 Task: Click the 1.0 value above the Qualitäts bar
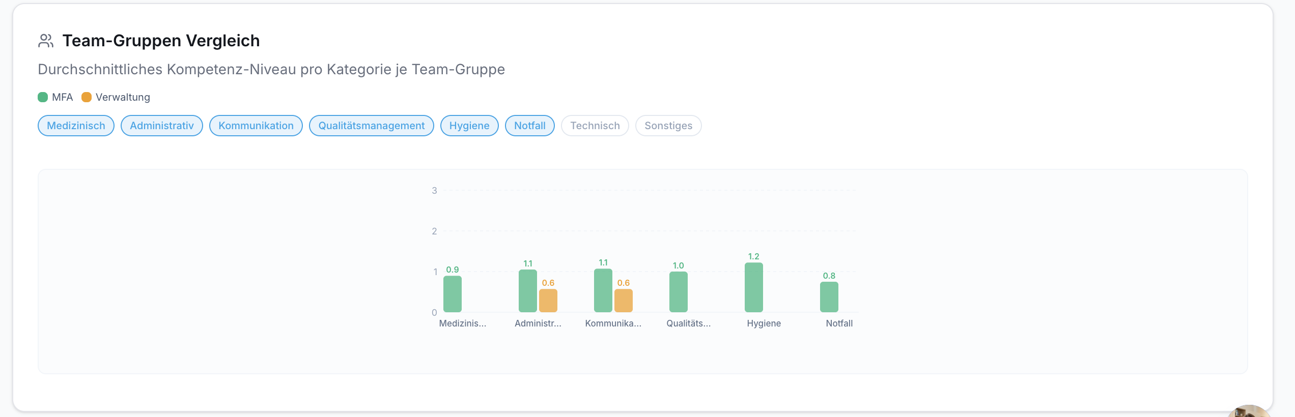click(x=679, y=265)
